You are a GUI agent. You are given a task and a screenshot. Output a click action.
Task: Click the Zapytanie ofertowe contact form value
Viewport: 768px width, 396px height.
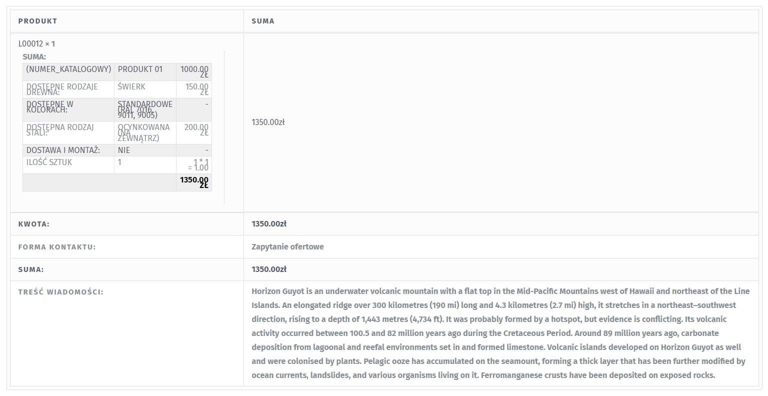point(287,246)
